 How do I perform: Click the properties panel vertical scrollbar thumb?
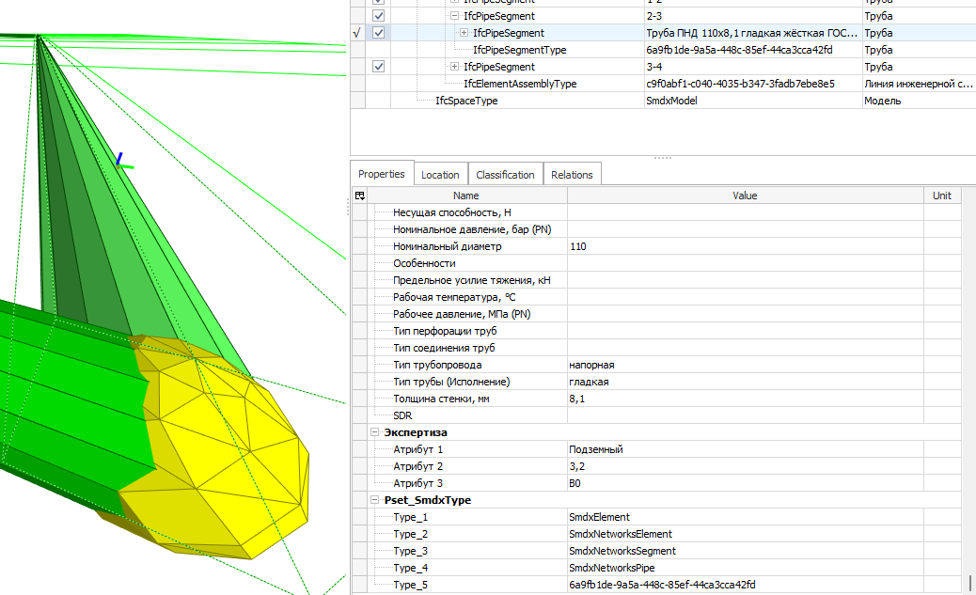(x=969, y=584)
